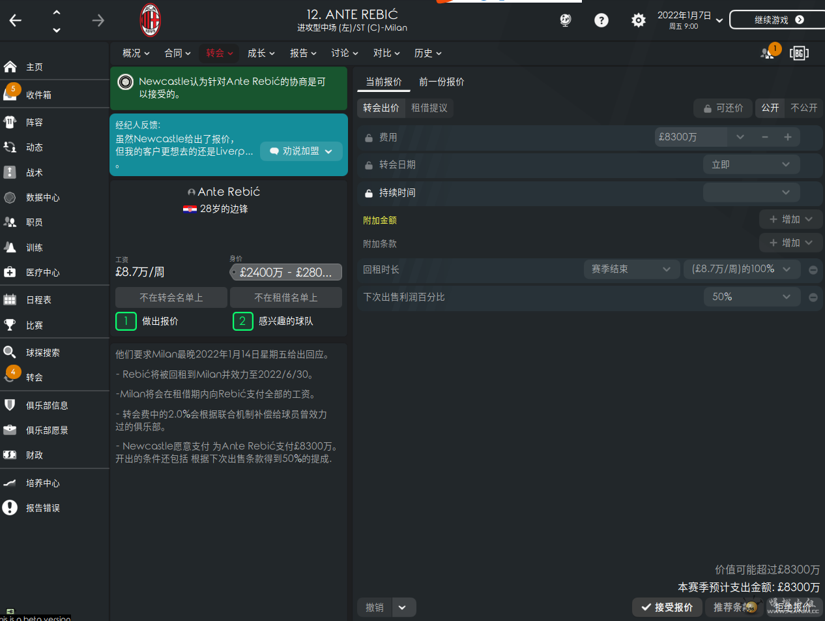
Task: Expand the 转会日期 立即 dropdown
Action: (751, 165)
